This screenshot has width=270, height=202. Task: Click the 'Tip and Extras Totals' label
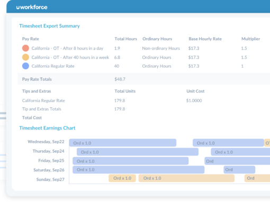[42, 109]
